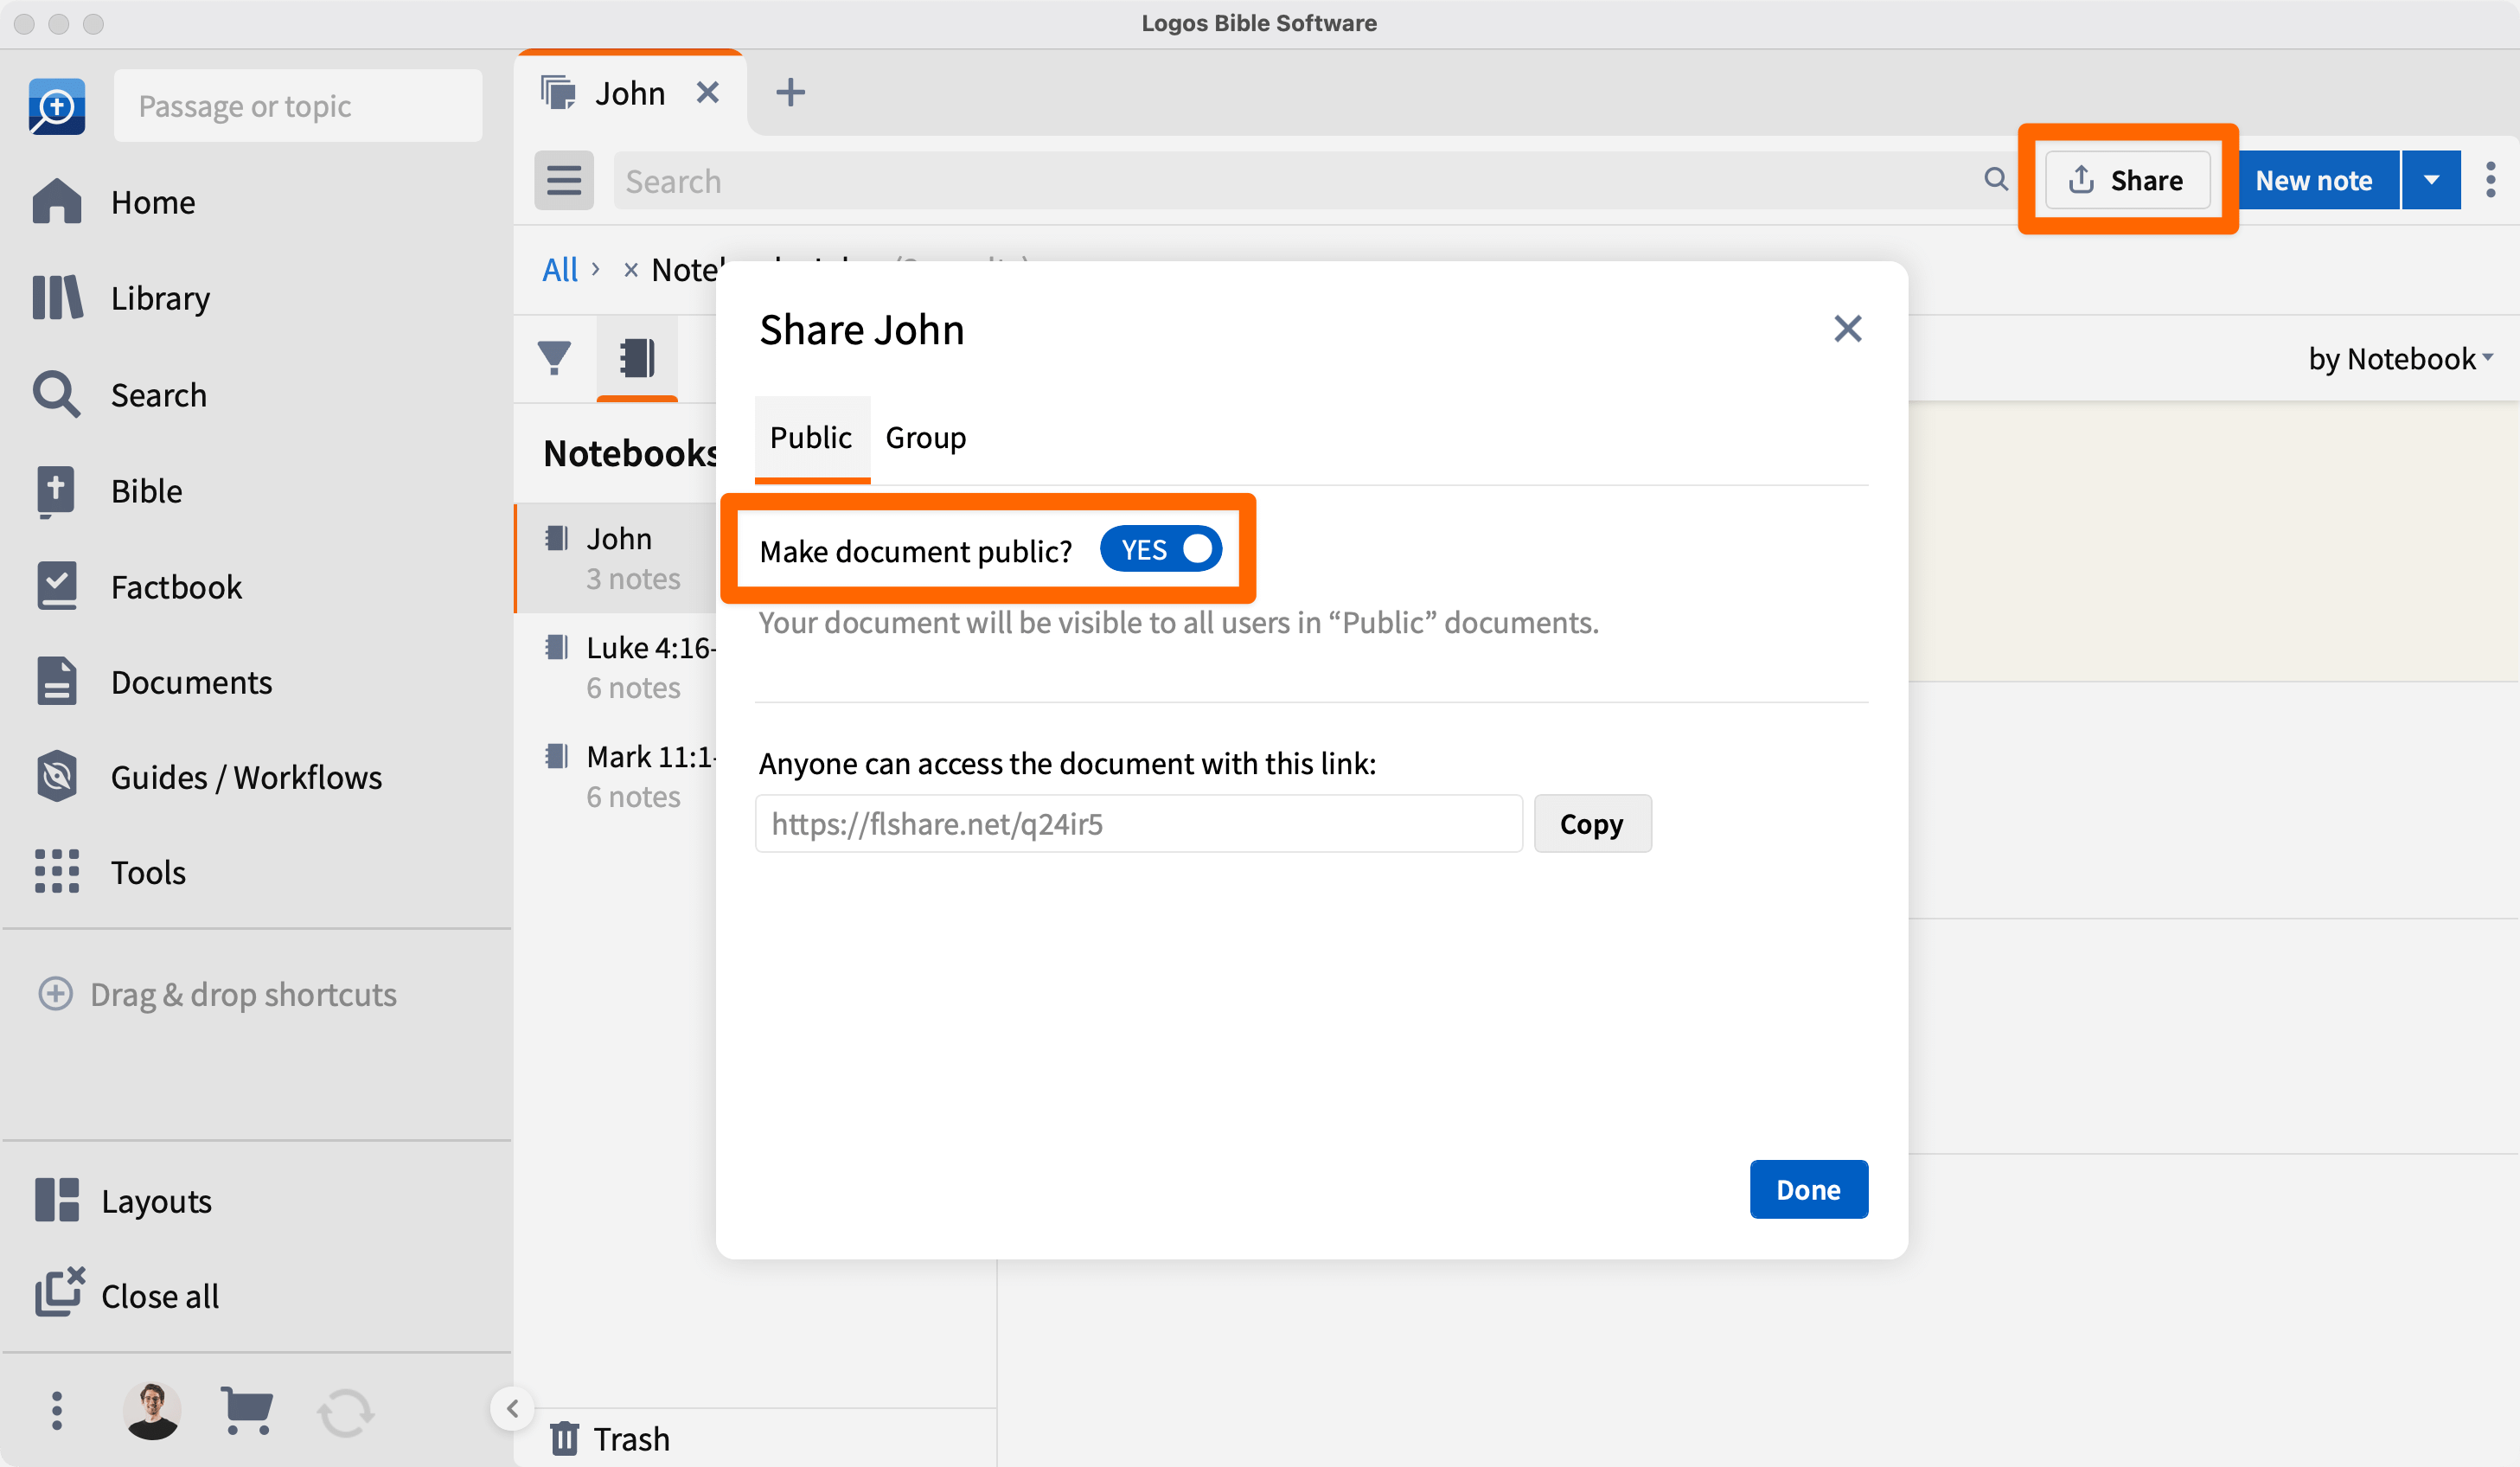Click the Share button

click(2127, 180)
